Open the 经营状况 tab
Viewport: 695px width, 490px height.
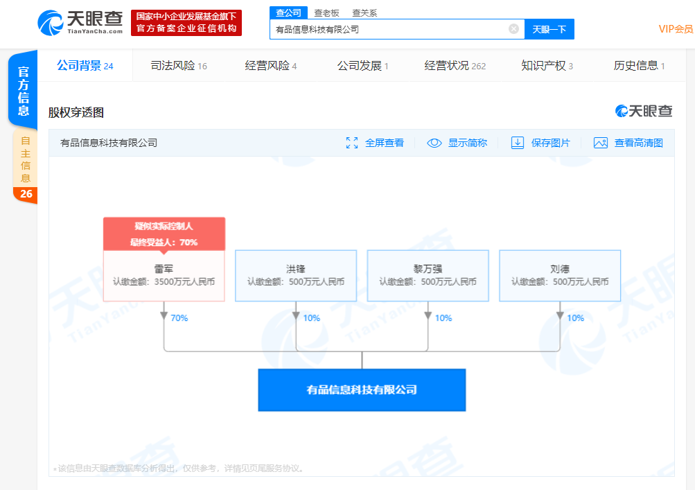click(x=448, y=64)
